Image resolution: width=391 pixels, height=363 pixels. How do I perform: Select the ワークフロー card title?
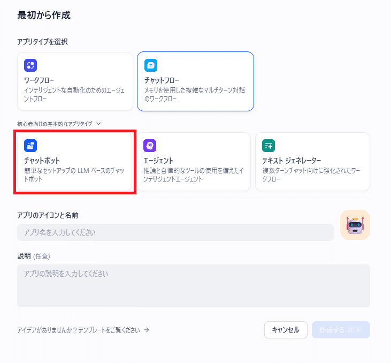(x=39, y=80)
